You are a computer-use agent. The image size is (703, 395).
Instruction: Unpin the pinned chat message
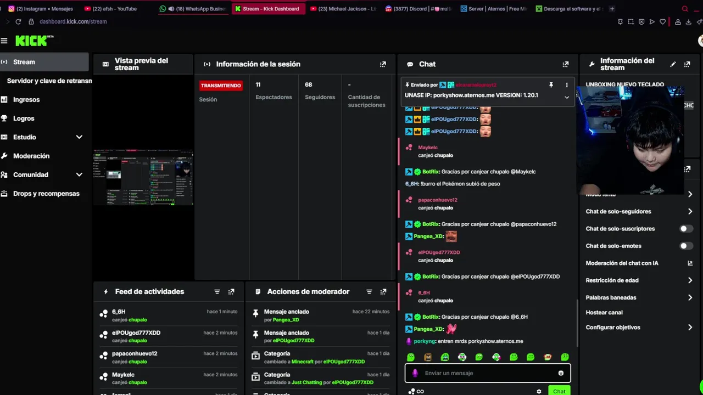pos(551,85)
